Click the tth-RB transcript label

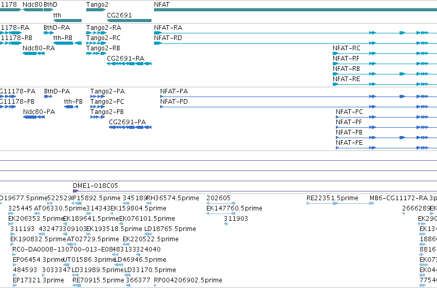point(63,38)
